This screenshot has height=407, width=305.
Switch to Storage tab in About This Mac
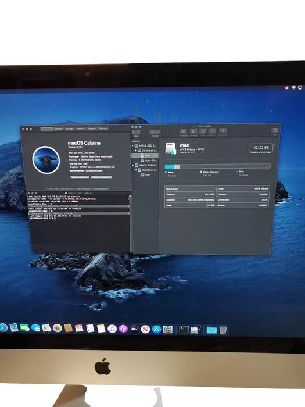[70, 128]
